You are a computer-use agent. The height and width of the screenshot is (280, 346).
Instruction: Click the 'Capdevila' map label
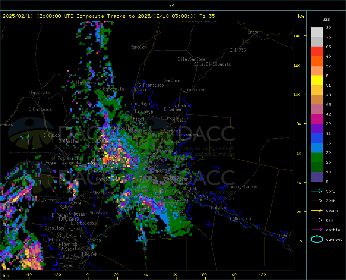113,89
